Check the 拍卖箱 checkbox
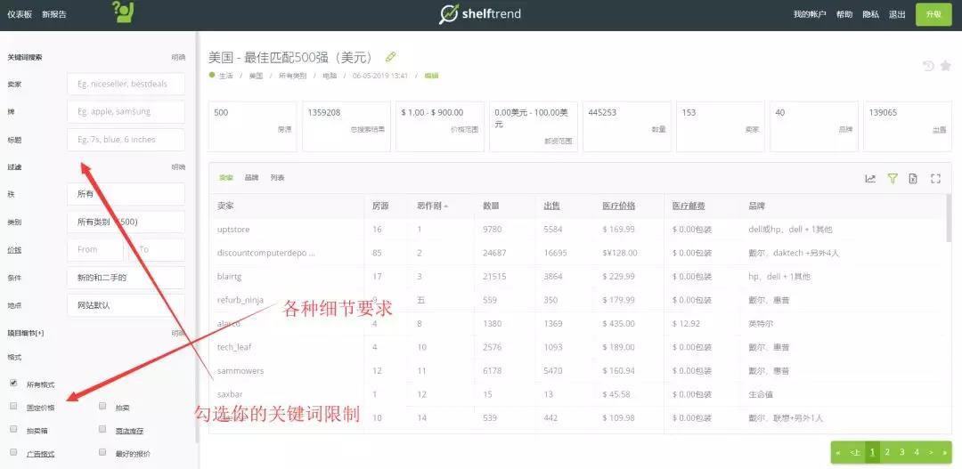 (13, 429)
